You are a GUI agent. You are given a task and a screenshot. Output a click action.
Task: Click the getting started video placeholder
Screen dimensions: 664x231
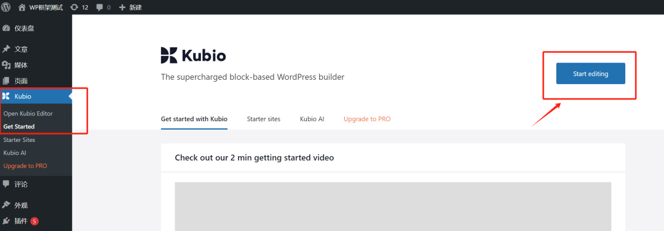(x=393, y=206)
